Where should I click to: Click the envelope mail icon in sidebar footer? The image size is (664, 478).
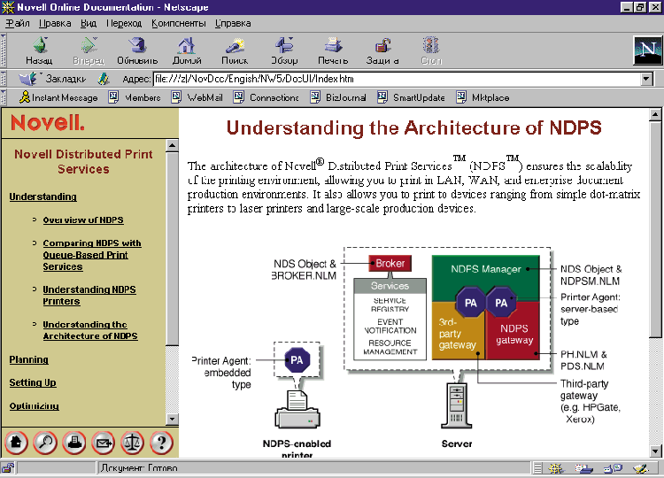pyautogui.click(x=103, y=441)
